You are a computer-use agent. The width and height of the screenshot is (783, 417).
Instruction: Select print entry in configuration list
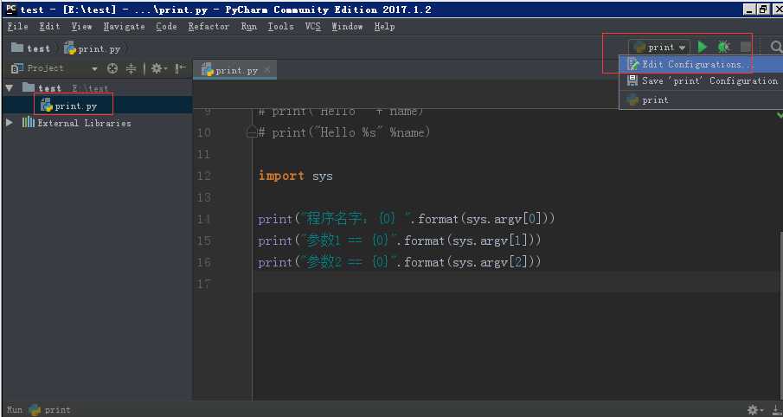(701, 99)
